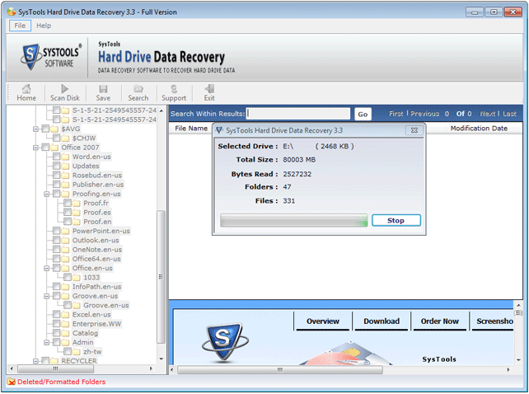Open the File menu

point(20,26)
